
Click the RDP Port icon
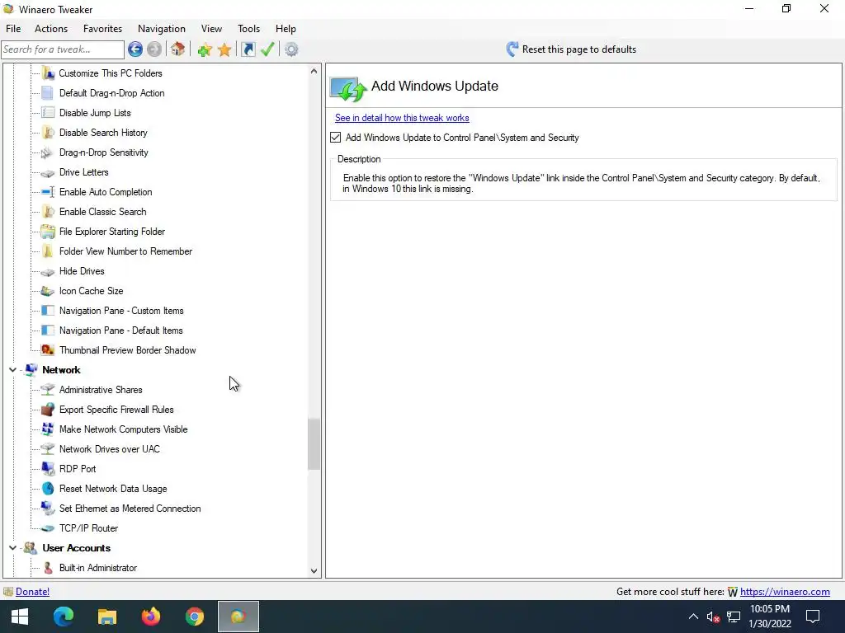click(48, 469)
